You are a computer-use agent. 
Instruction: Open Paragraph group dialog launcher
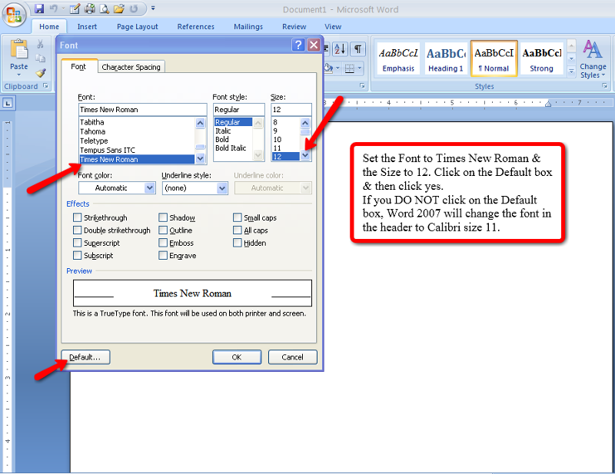362,86
